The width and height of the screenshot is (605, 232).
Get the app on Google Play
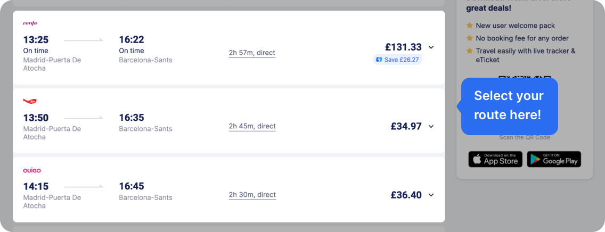point(554,159)
